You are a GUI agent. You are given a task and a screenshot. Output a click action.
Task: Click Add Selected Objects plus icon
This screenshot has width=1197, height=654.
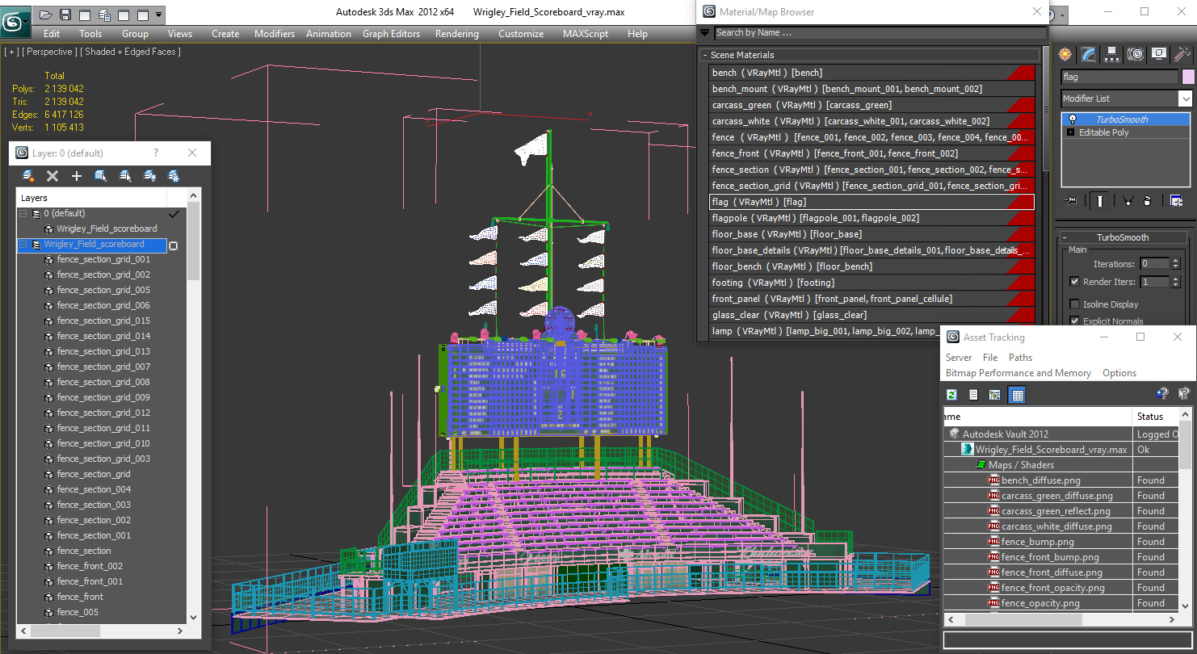77,175
